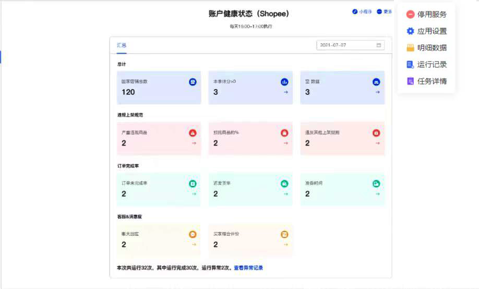Click the arrow on 预购商品的% card

285,143
